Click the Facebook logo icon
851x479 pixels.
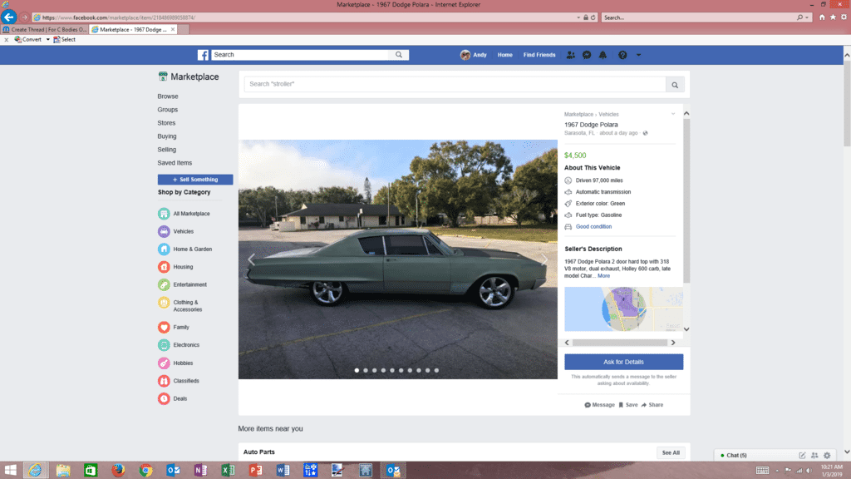point(203,55)
